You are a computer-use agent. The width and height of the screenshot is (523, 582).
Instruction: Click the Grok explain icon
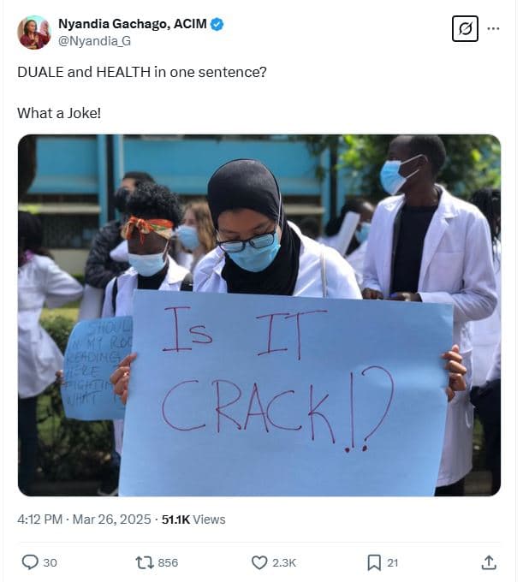[x=465, y=28]
